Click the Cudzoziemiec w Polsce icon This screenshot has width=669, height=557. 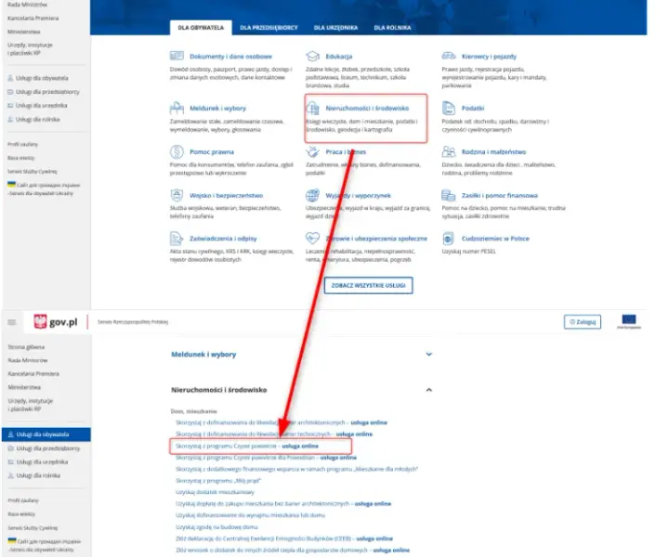pos(448,239)
